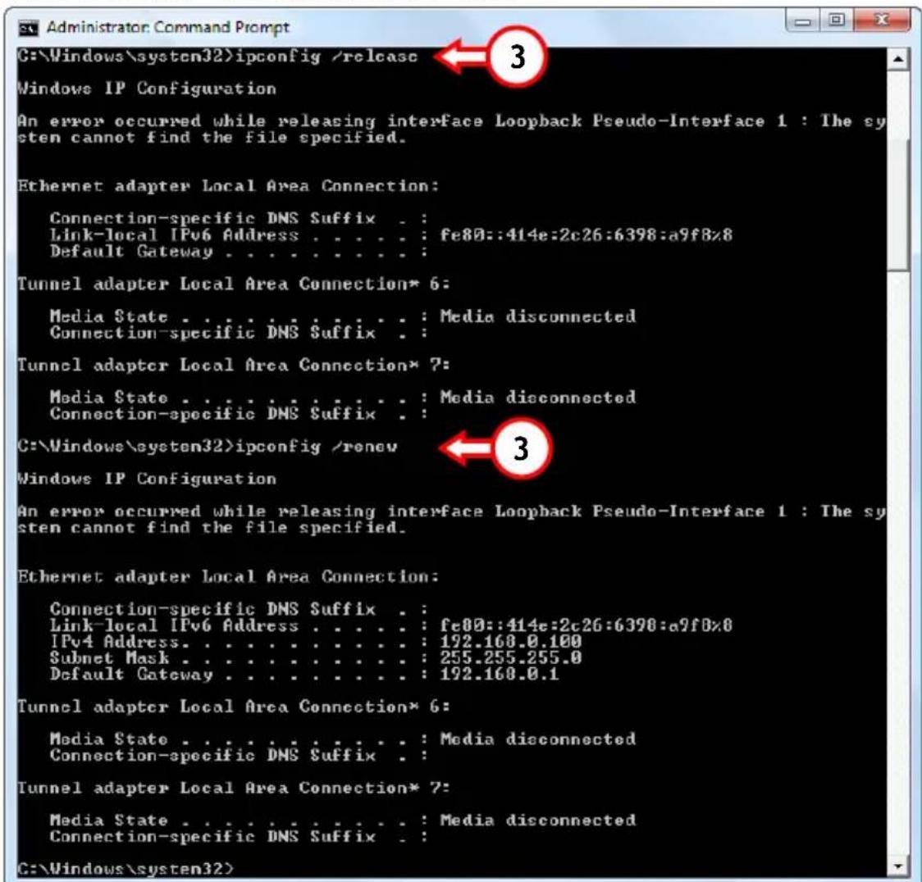This screenshot has width=922, height=882.
Task: Click the red arrow pointing at ipconfig /renew
Action: (x=468, y=448)
